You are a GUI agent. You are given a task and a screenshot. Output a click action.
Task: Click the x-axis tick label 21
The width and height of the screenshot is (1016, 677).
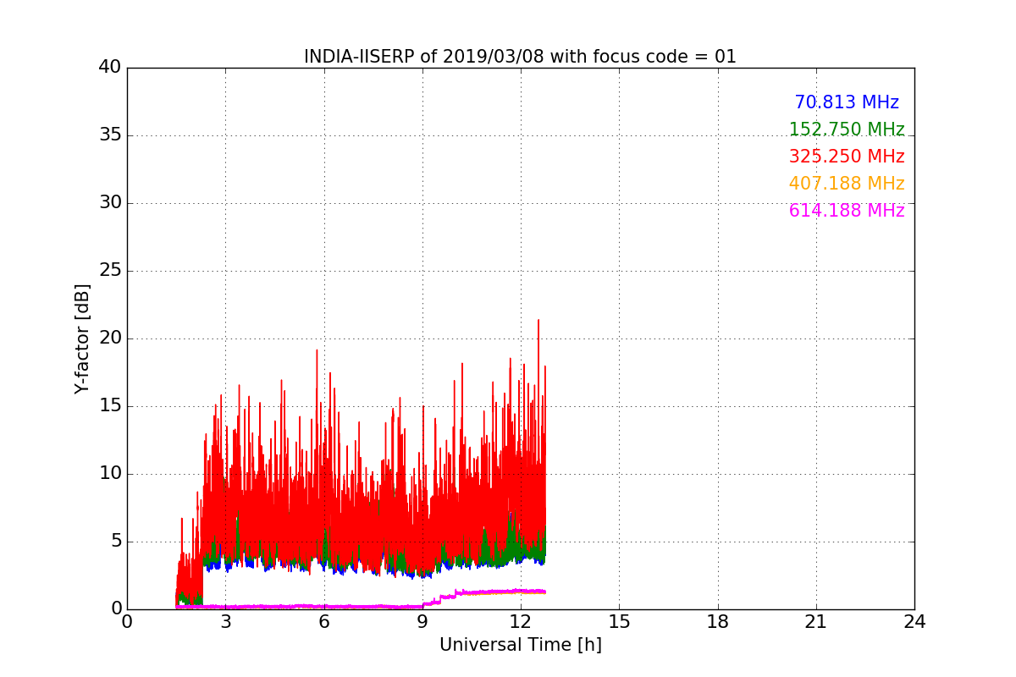coord(816,622)
